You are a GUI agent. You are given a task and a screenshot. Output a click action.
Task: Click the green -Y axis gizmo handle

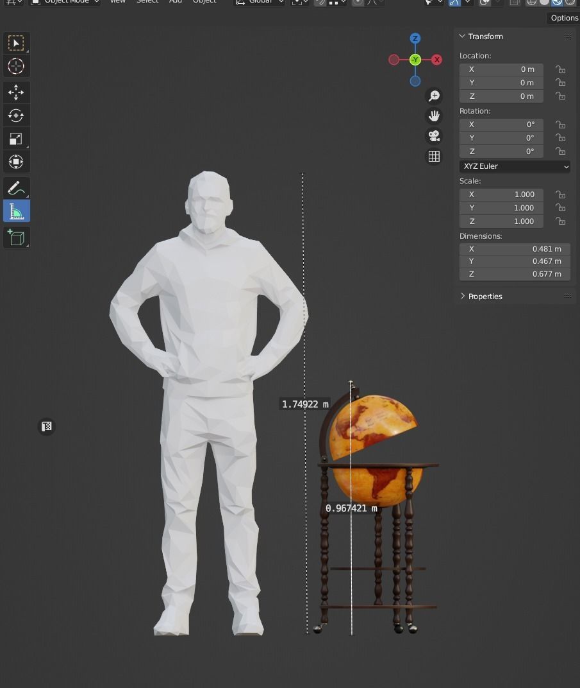click(x=415, y=60)
